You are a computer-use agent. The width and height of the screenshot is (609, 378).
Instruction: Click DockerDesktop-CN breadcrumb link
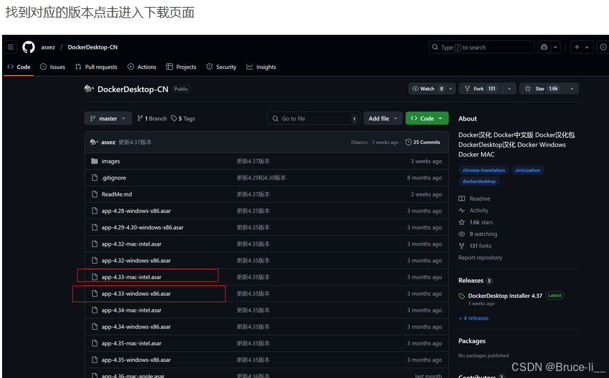[93, 47]
